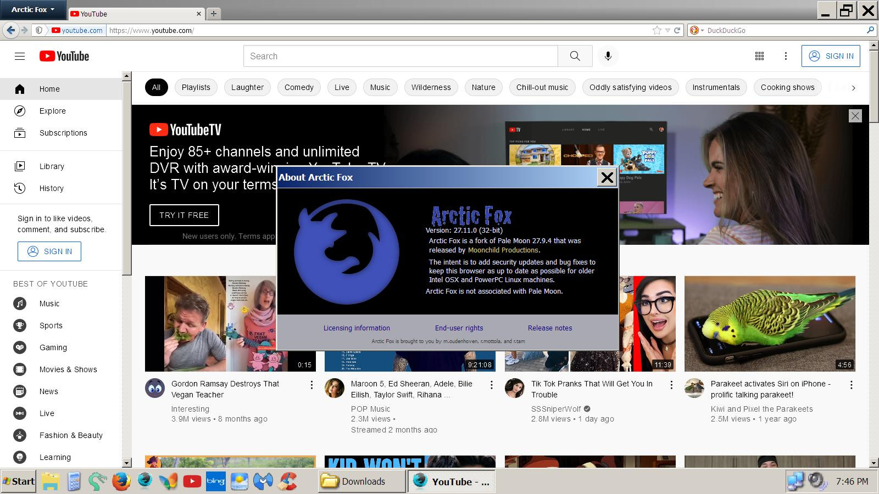Close the About Arctic Fox dialog
Screen dimensions: 879x494
click(x=607, y=177)
